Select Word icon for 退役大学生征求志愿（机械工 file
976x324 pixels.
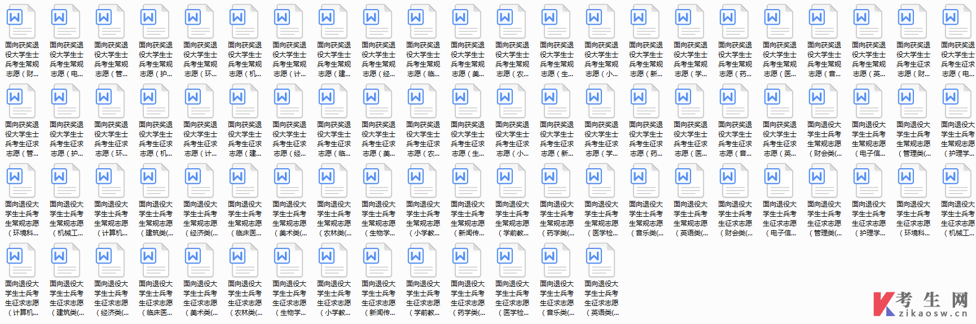point(957,181)
